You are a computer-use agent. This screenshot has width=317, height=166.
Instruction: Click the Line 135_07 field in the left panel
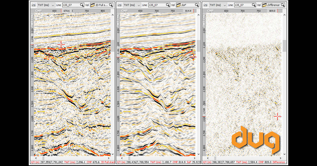coord(71,5)
